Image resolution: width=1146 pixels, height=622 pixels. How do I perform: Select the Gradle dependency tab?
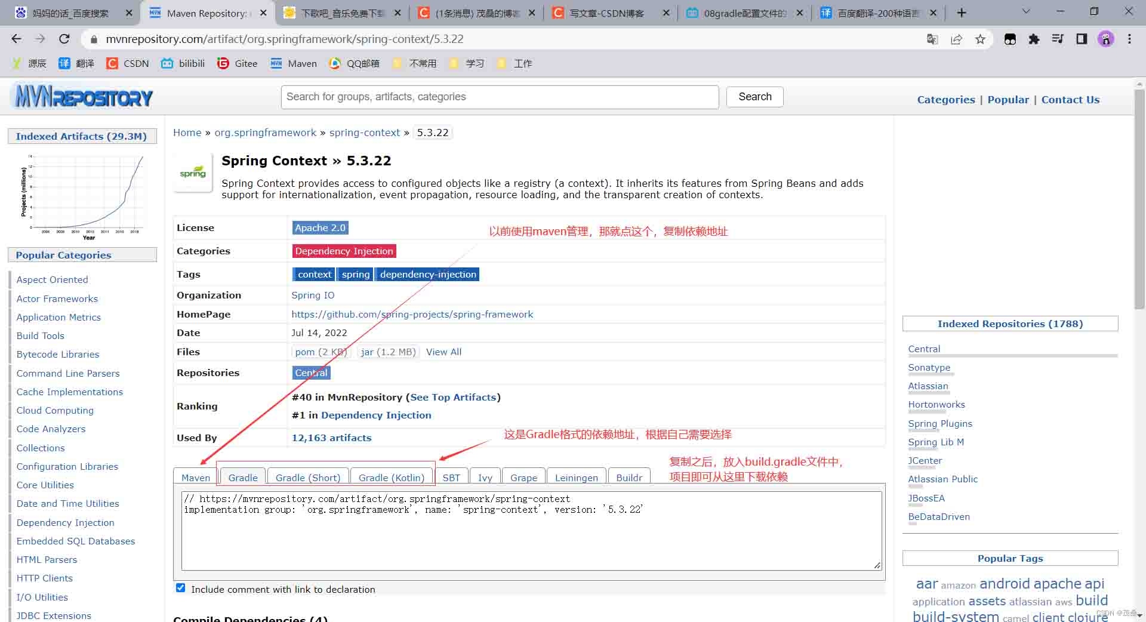[243, 477]
